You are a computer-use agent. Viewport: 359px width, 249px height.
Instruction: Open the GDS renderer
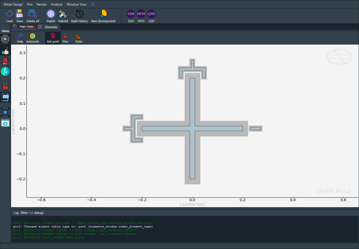click(x=131, y=16)
